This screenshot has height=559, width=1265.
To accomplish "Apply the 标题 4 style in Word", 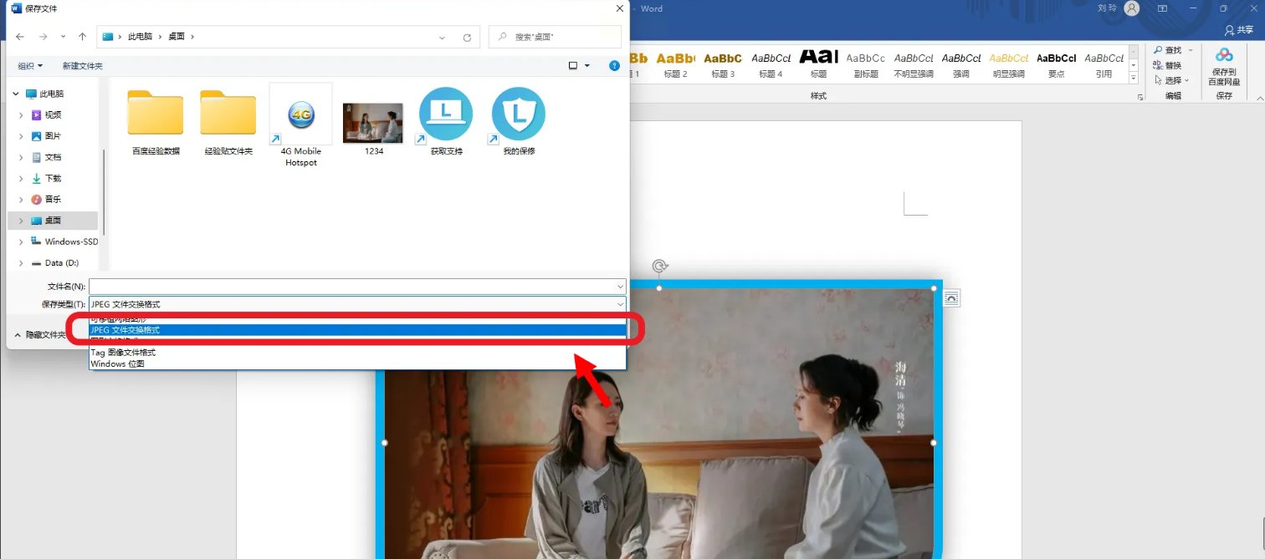I will [x=771, y=65].
